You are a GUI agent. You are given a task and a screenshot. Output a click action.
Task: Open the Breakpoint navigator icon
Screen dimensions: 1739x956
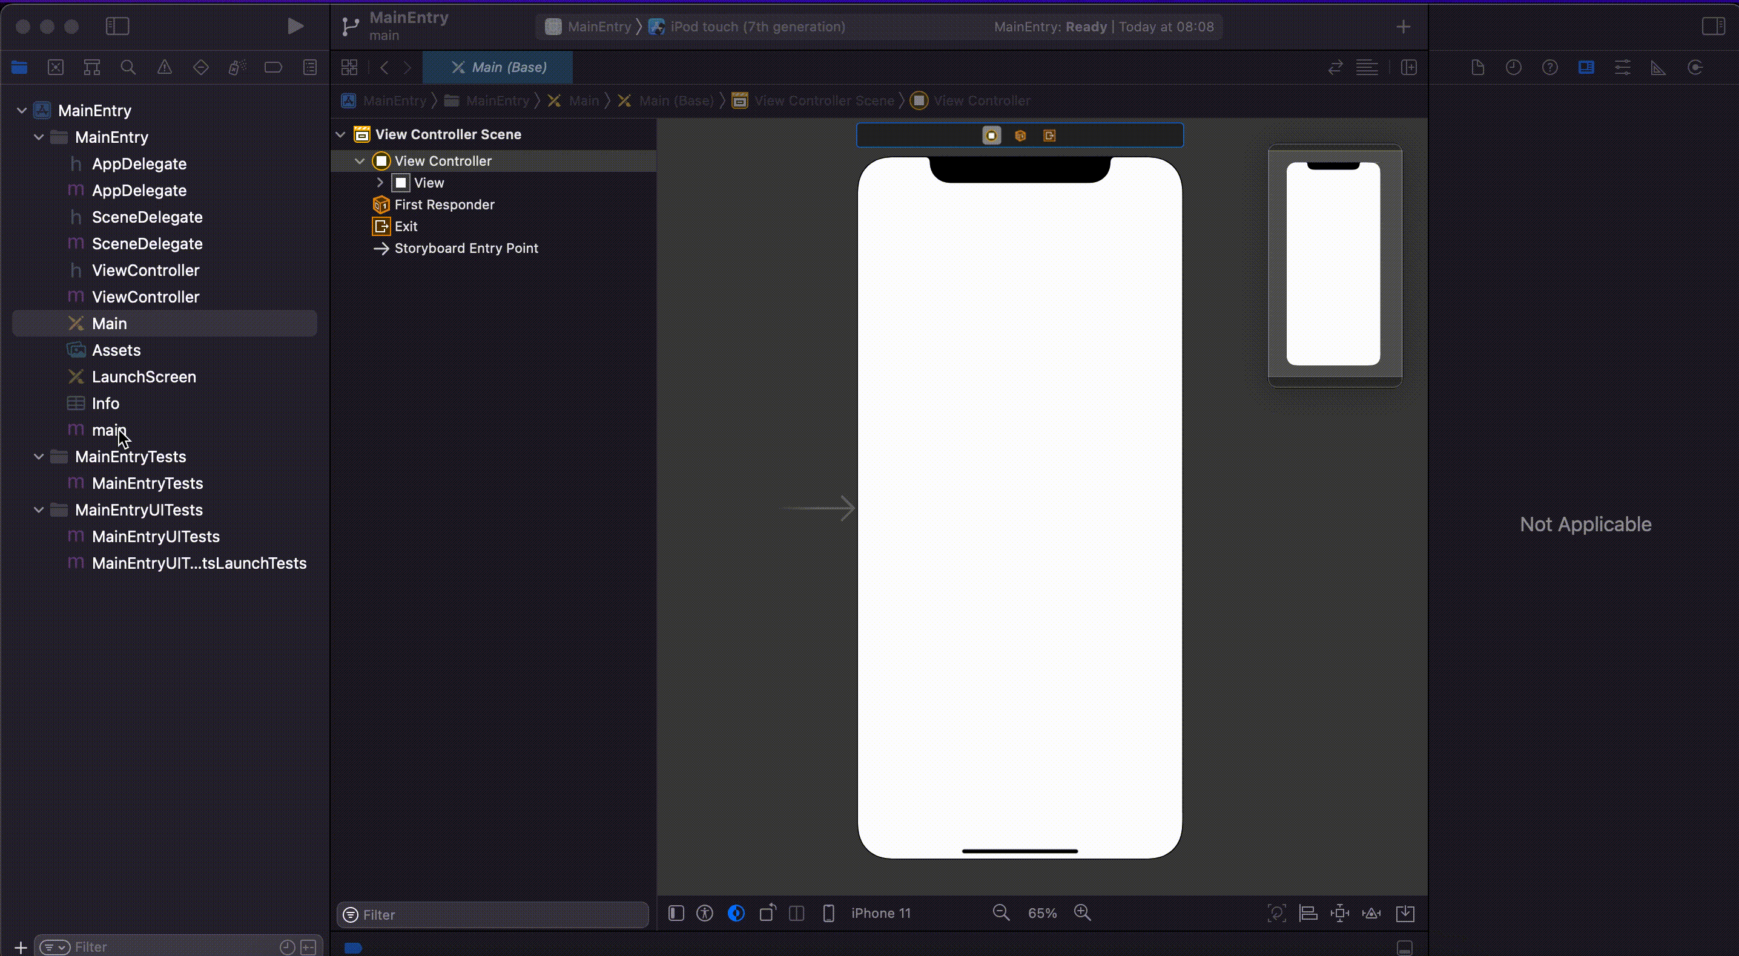[x=272, y=68]
